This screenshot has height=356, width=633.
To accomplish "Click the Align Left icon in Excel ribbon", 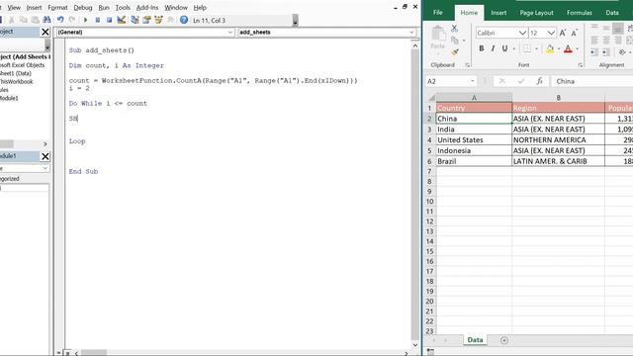I will click(x=594, y=40).
